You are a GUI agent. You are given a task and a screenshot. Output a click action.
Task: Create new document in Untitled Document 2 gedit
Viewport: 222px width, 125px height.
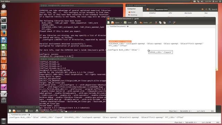coord(109,23)
